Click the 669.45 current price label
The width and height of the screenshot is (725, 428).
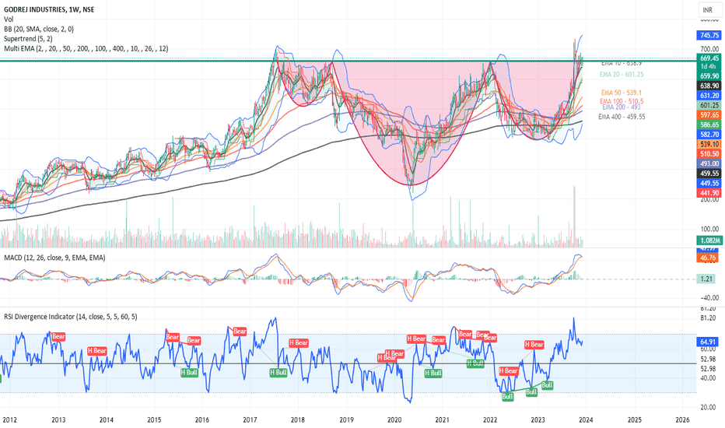tap(709, 58)
